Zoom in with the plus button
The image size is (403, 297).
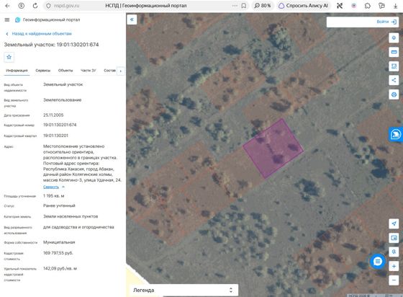(394, 266)
